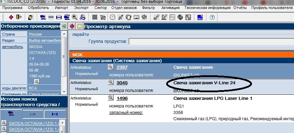Click the pink back arrow in the main toolbar
Viewport: 294px width, 133px height.
[11, 17]
